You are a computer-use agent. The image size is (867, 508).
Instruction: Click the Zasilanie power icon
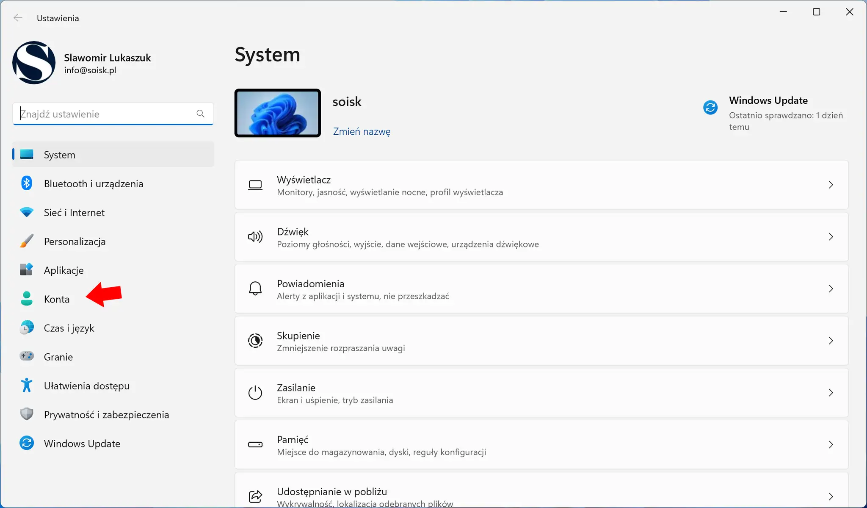tap(255, 392)
